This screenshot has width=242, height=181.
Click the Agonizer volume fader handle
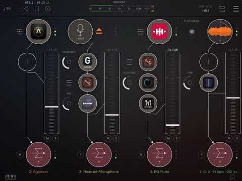(x=51, y=107)
